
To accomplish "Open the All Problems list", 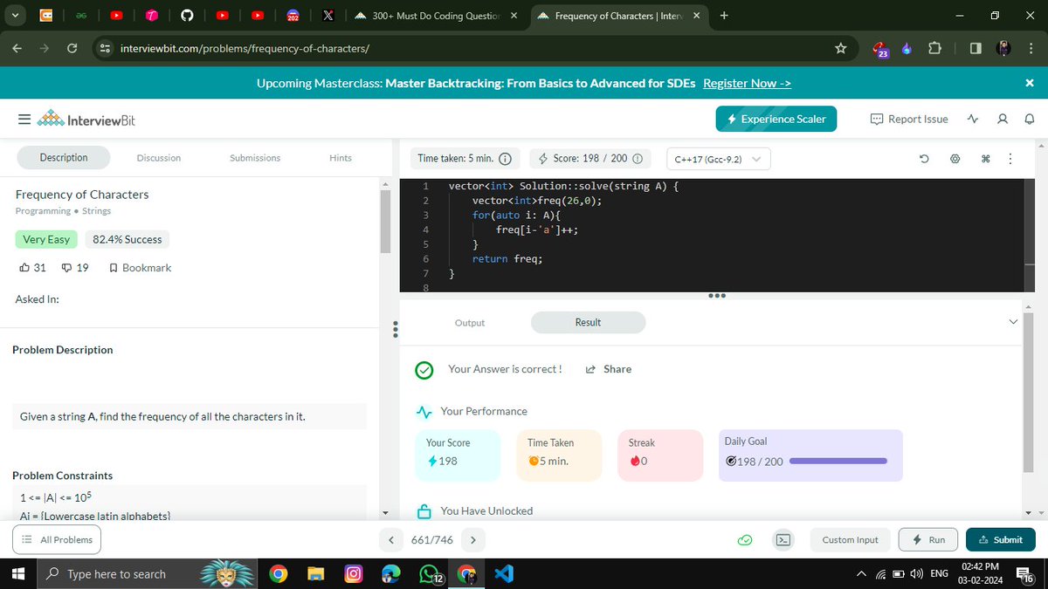I will pos(57,540).
